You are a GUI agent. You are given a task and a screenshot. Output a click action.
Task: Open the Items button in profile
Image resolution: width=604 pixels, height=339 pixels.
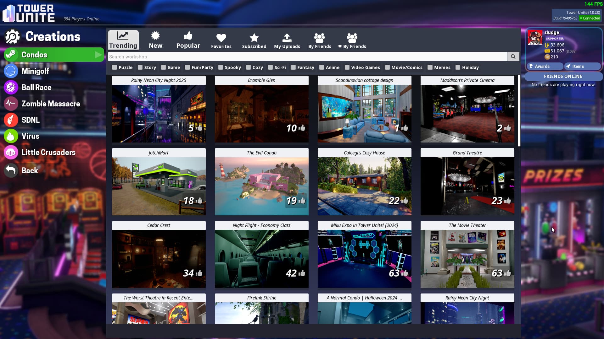click(x=582, y=66)
